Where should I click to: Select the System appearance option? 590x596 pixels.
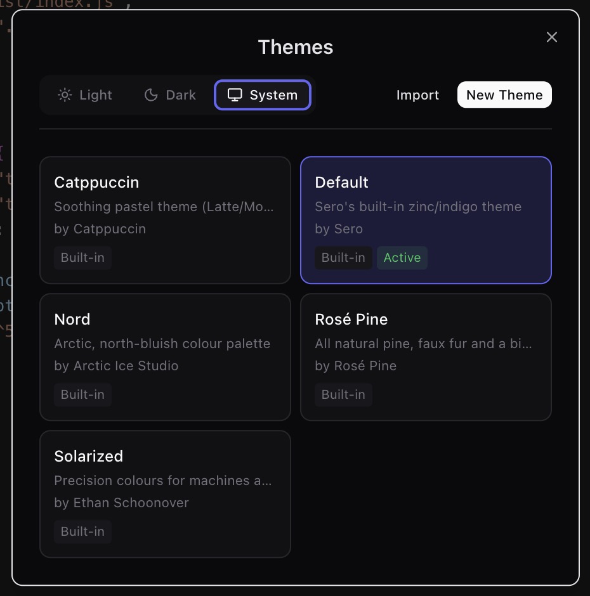coord(263,94)
